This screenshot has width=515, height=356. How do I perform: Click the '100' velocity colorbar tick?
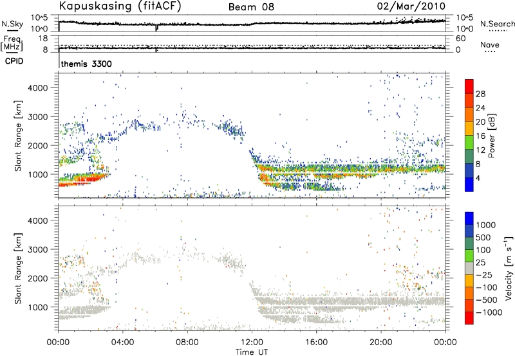pos(483,250)
